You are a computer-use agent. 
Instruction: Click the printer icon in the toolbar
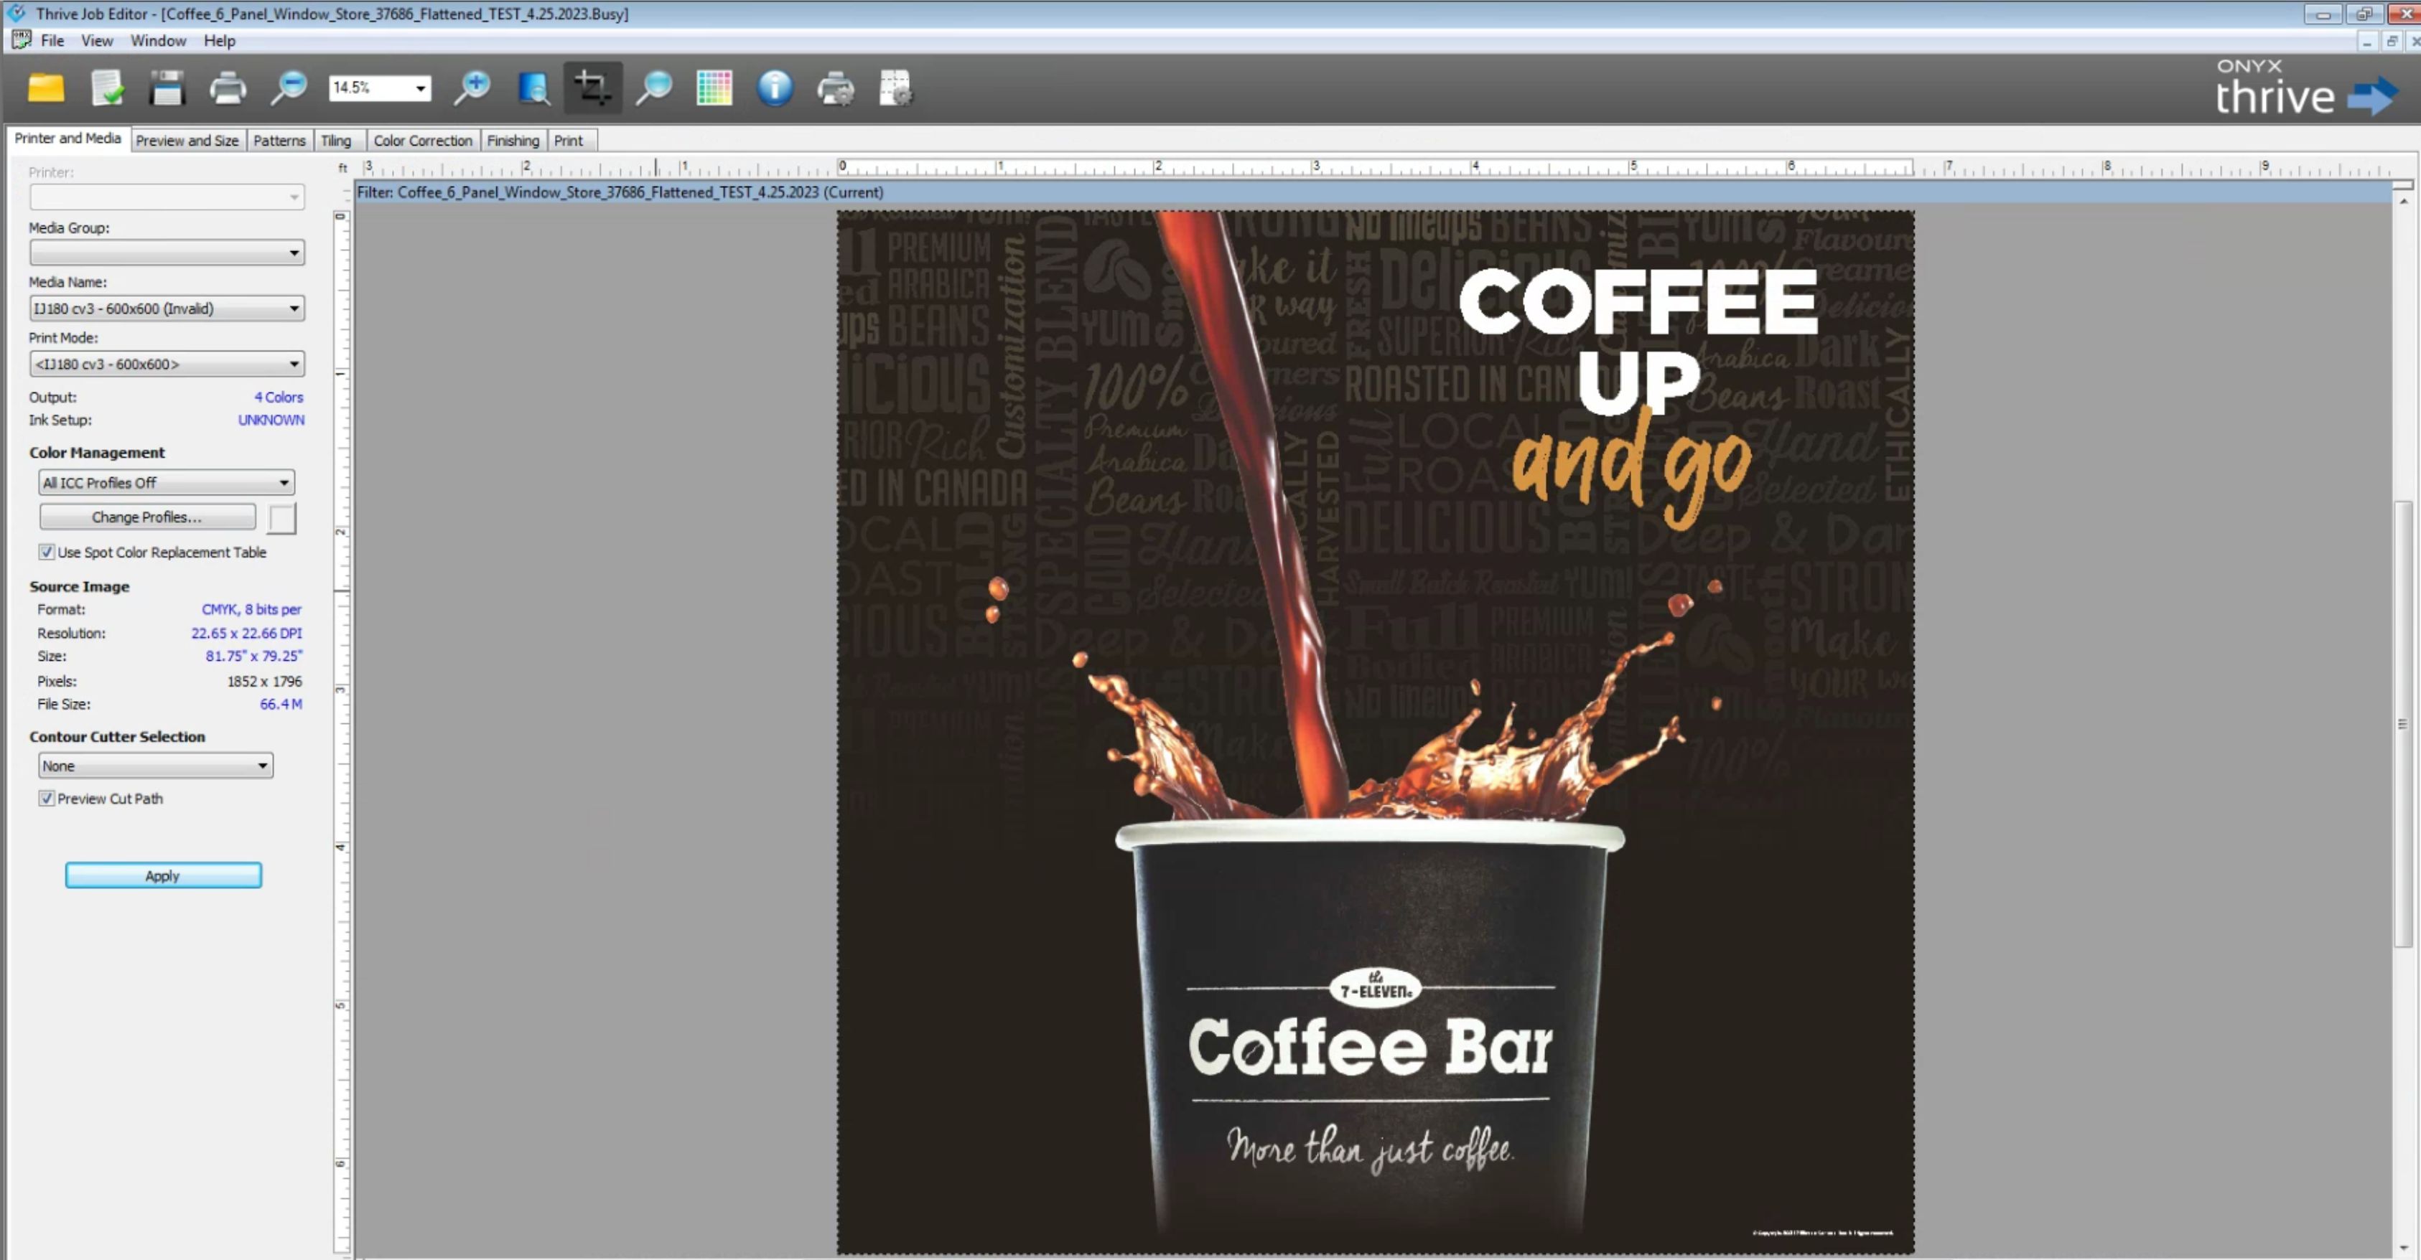click(x=228, y=88)
